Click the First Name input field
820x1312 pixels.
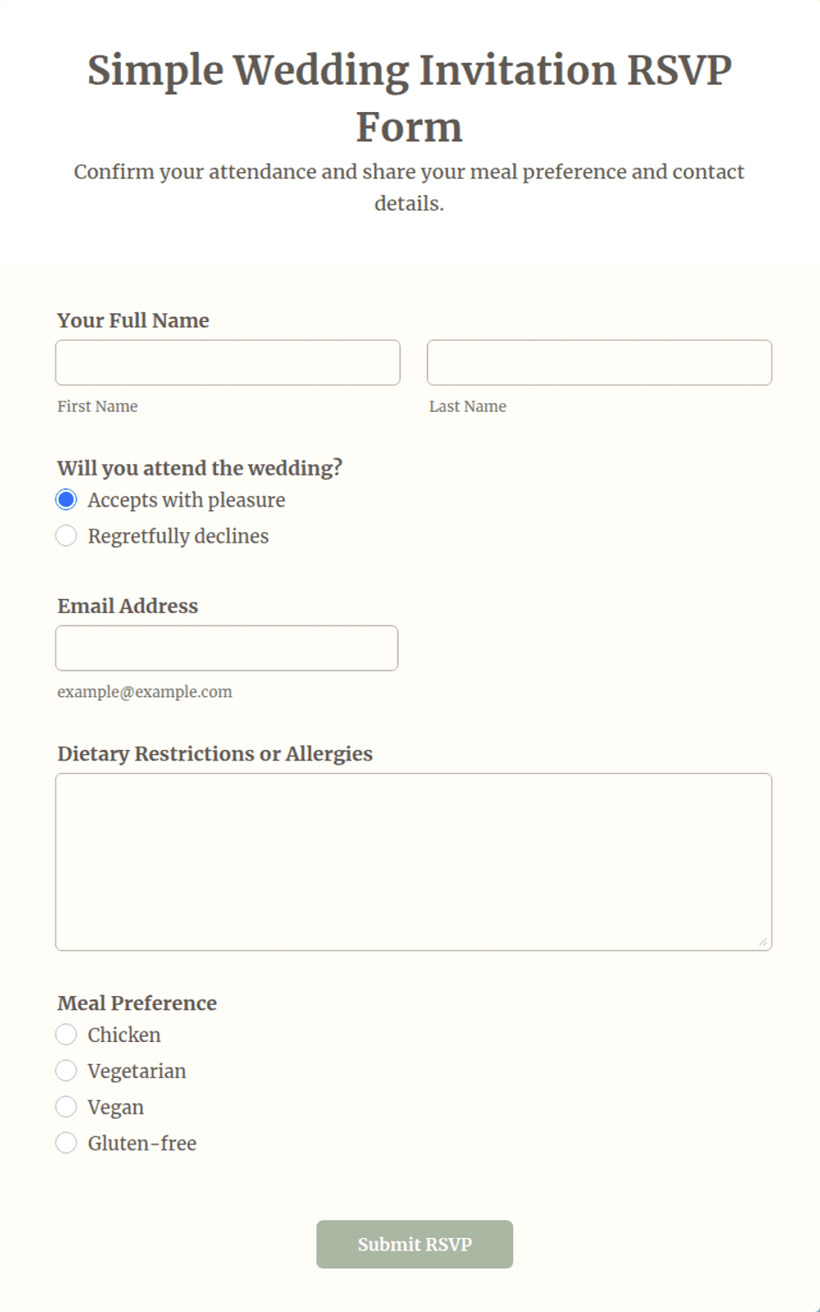(227, 363)
